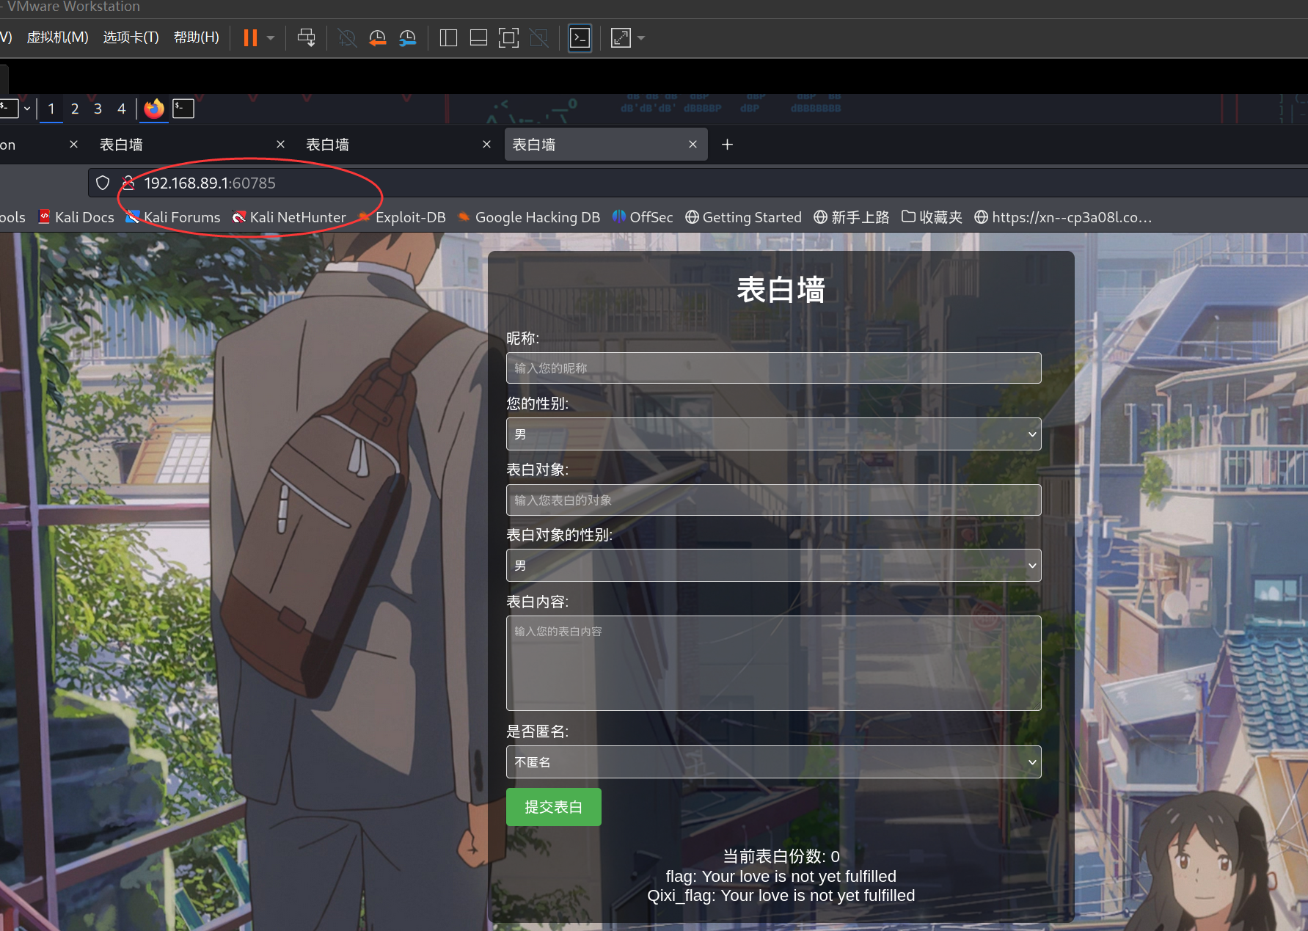
Task: Open the 是否匿名 dropdown
Action: point(773,762)
